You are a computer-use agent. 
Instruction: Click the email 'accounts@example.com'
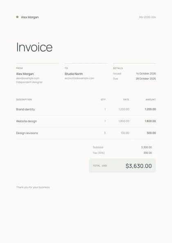coord(79,78)
